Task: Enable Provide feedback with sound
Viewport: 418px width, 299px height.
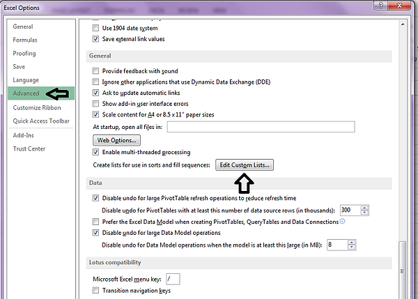Action: click(x=95, y=71)
